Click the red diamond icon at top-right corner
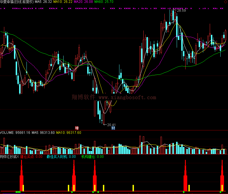This screenshot has height=194, width=228. 225,2
